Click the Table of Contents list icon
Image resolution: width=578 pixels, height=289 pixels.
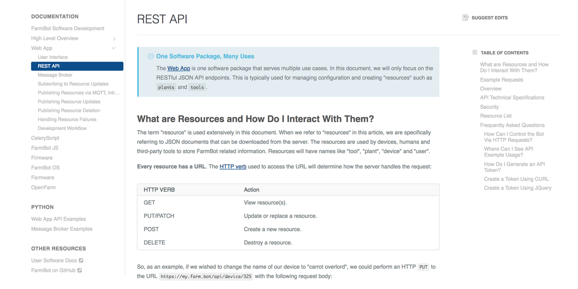click(474, 53)
